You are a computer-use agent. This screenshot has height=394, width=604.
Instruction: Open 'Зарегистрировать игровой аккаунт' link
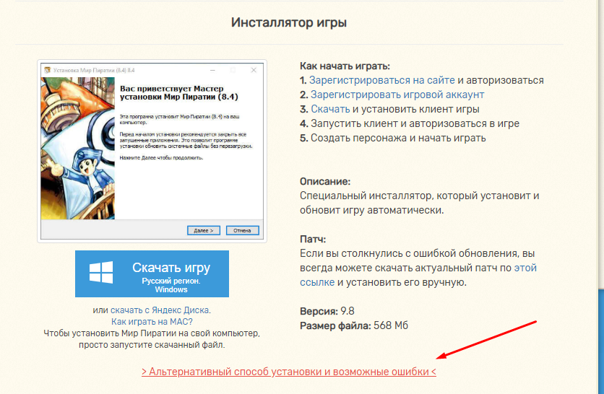397,95
